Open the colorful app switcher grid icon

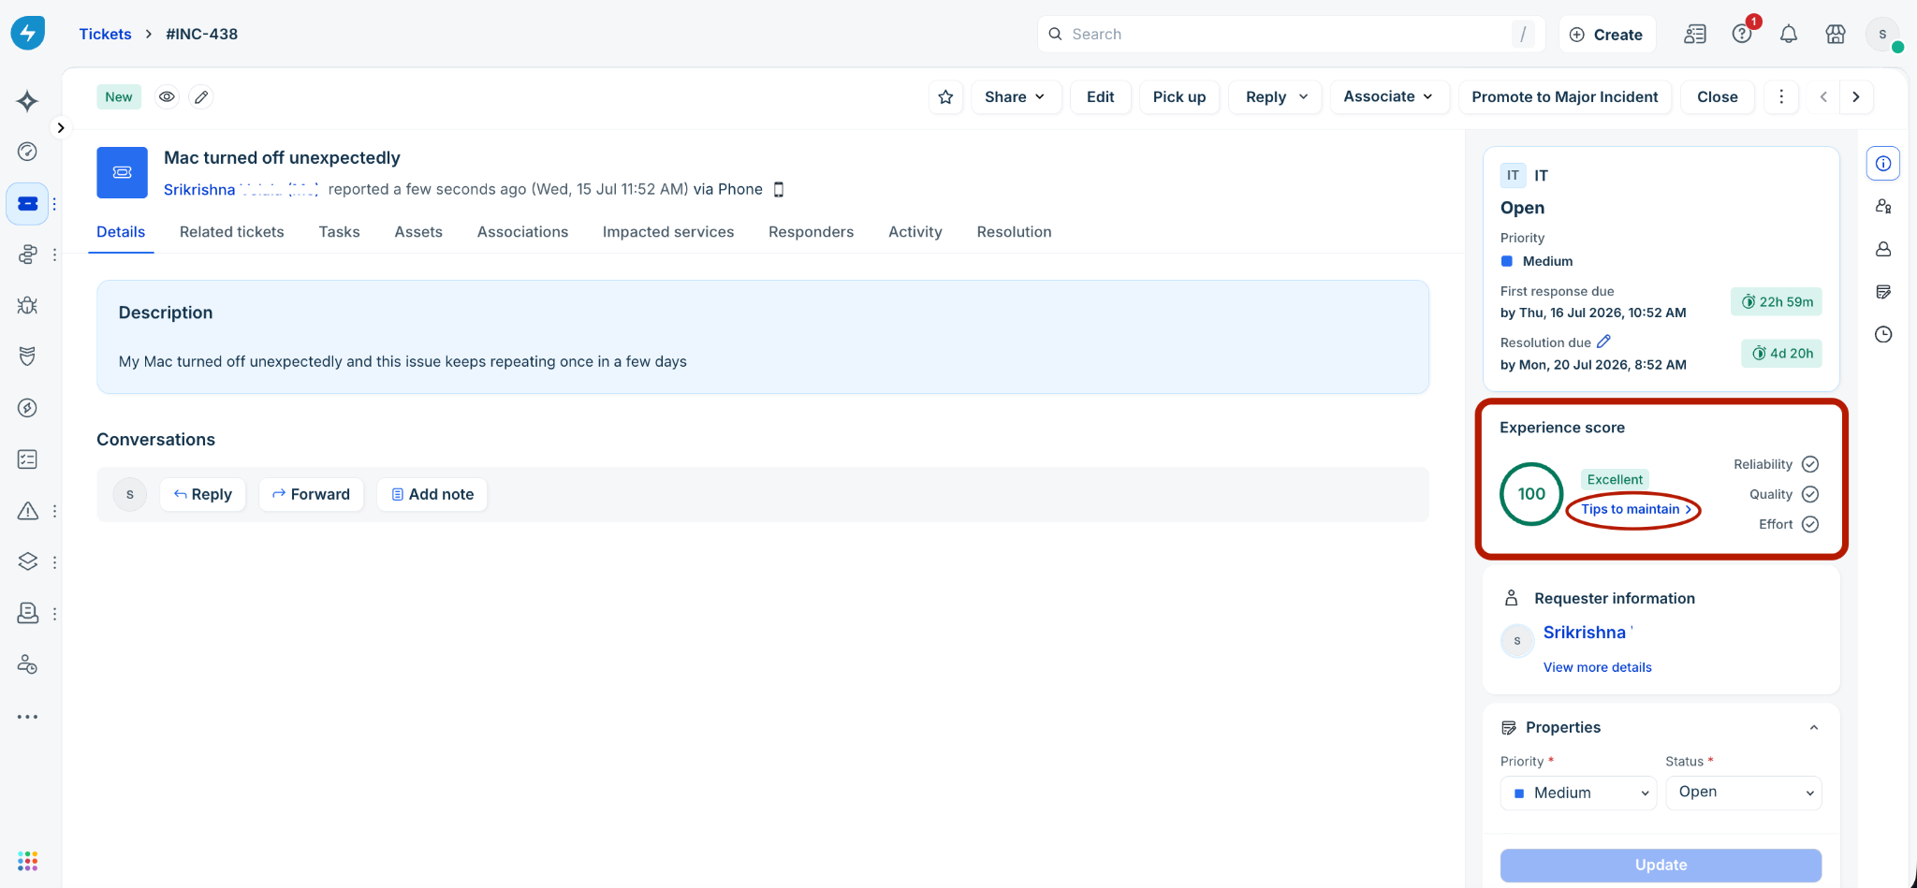point(27,861)
